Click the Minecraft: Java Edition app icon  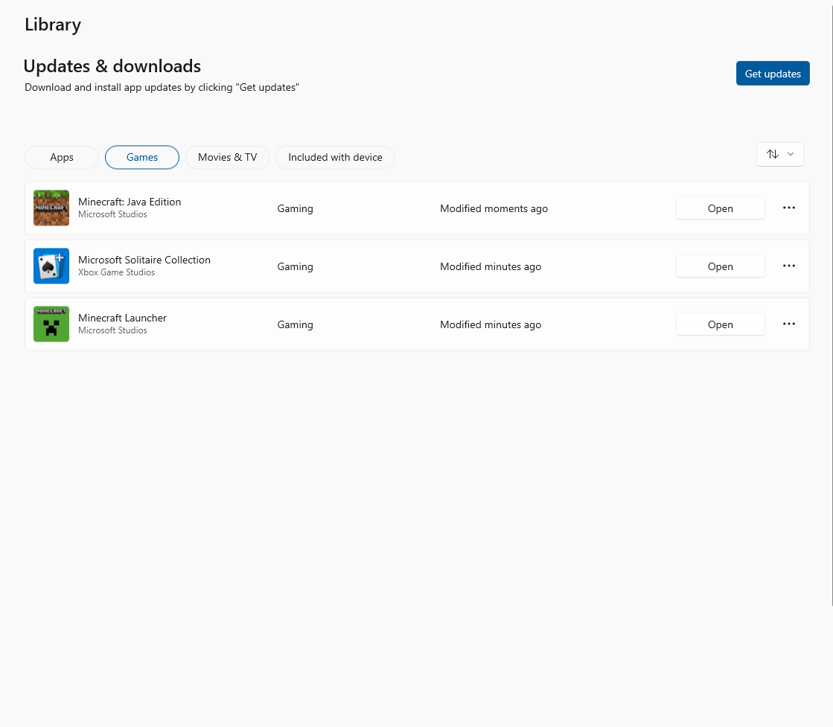tap(51, 208)
